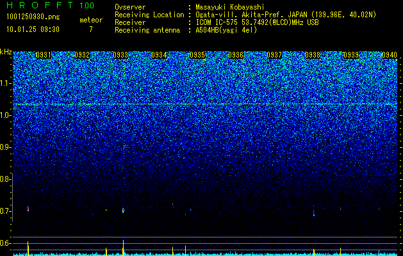Click the 0938 time marker
403x256 pixels.
313,55
